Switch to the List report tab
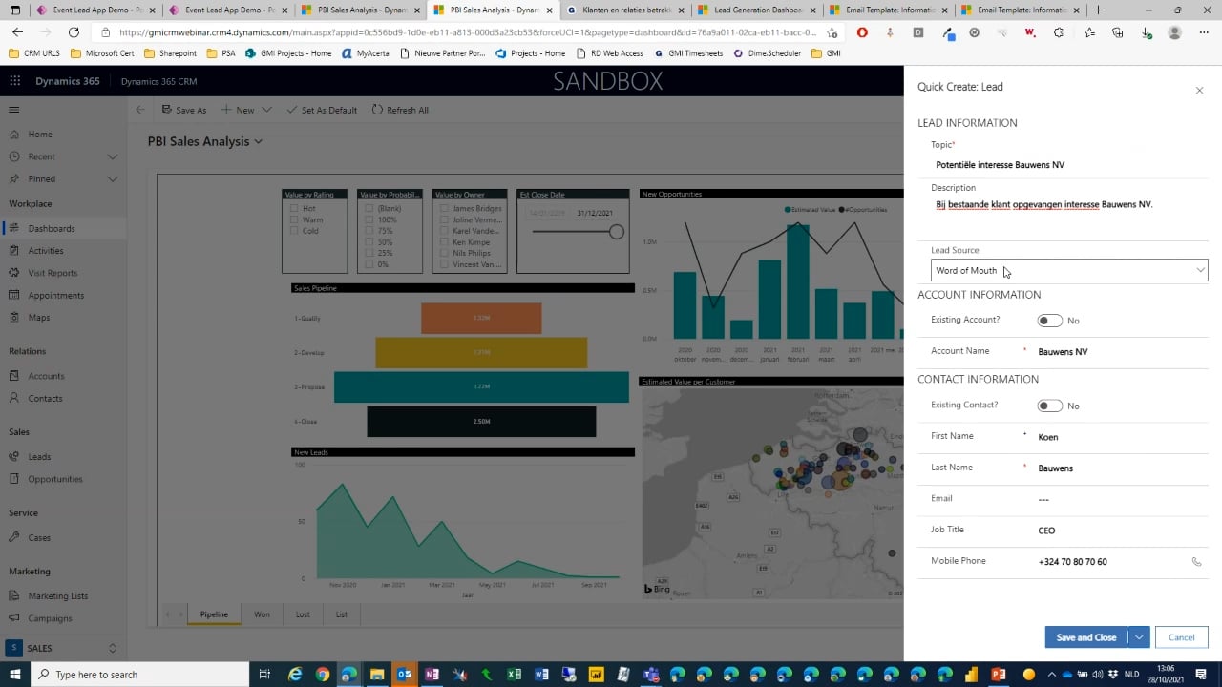The width and height of the screenshot is (1222, 687). click(x=341, y=614)
